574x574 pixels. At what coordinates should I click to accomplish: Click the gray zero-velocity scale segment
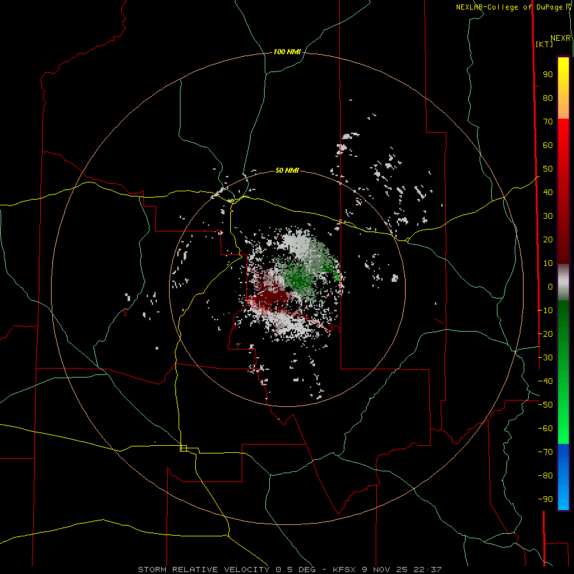tap(563, 283)
